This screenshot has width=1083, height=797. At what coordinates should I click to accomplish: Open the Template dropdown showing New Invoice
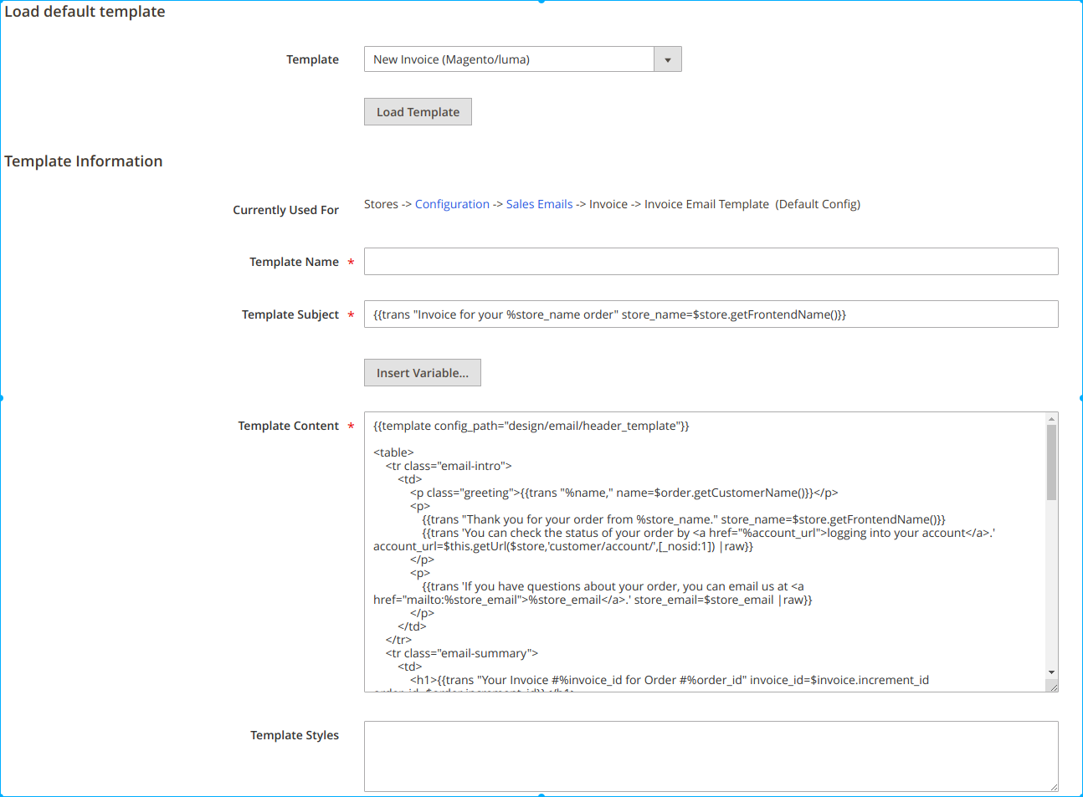click(509, 59)
